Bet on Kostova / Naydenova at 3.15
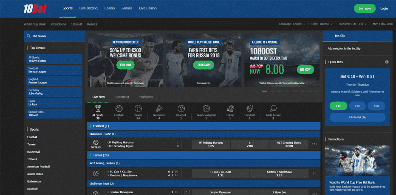 click(279, 173)
